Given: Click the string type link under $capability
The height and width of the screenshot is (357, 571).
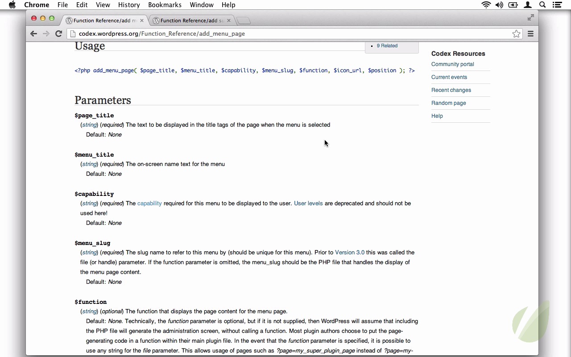Looking at the screenshot, I should (x=89, y=203).
